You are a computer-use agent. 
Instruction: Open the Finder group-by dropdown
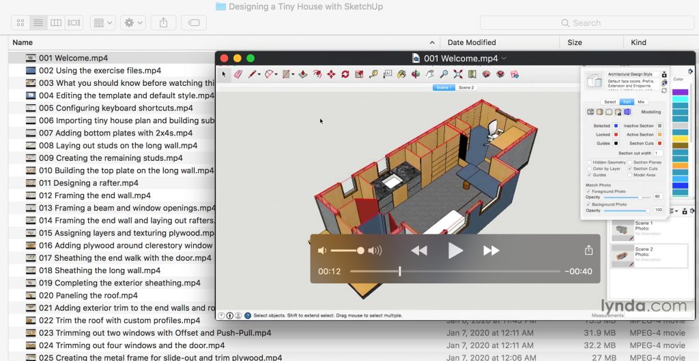(x=103, y=22)
